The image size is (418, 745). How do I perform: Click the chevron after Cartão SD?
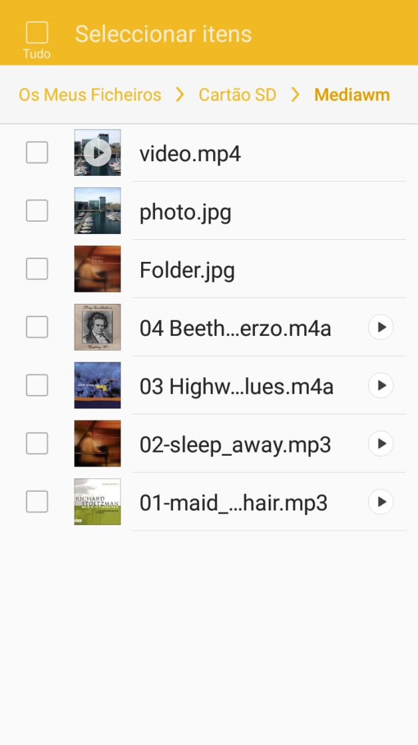coord(296,95)
